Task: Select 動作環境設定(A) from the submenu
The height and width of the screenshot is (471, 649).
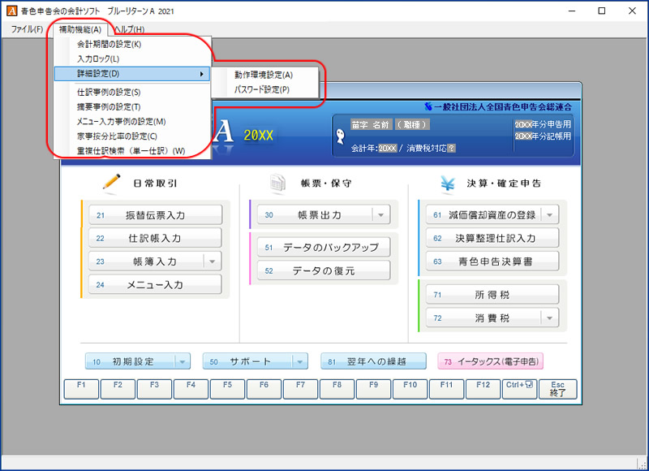Action: [264, 75]
